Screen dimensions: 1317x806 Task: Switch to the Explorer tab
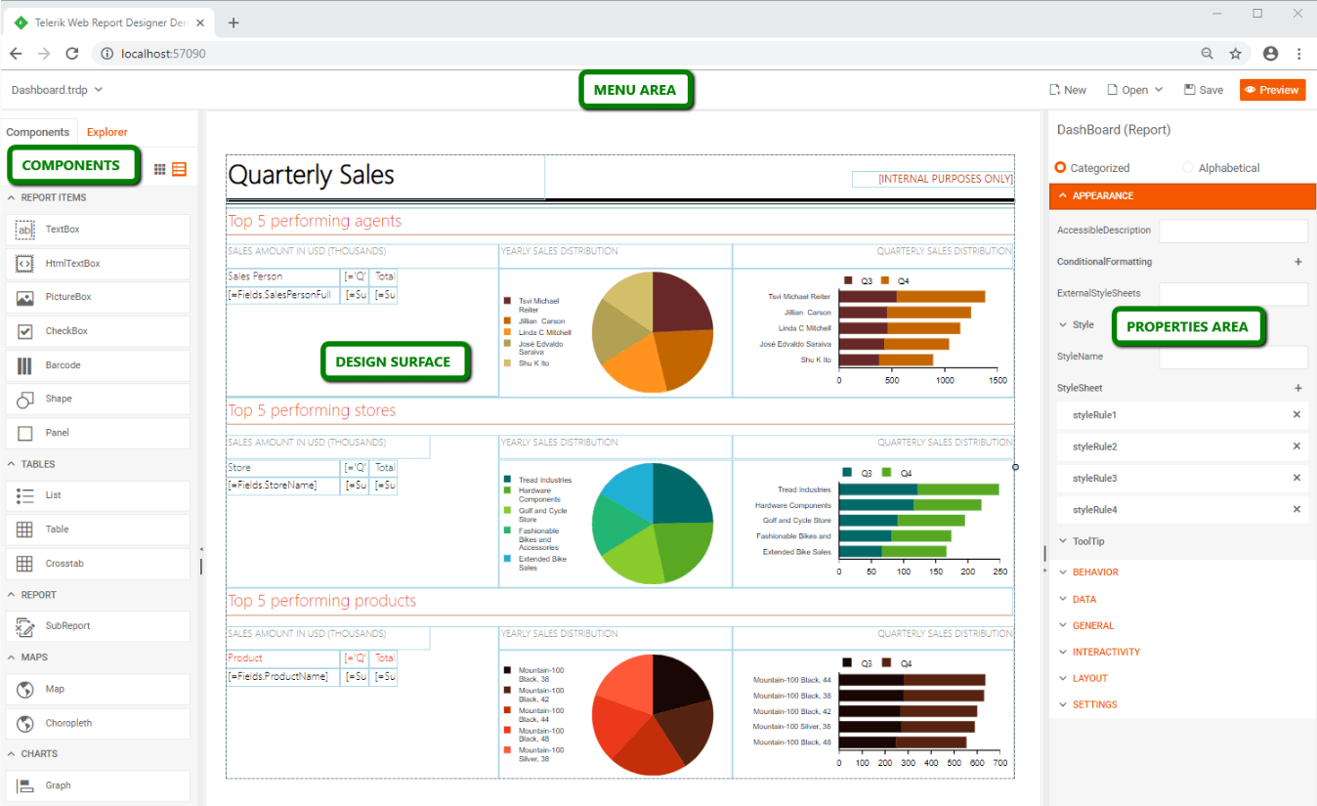(x=106, y=132)
